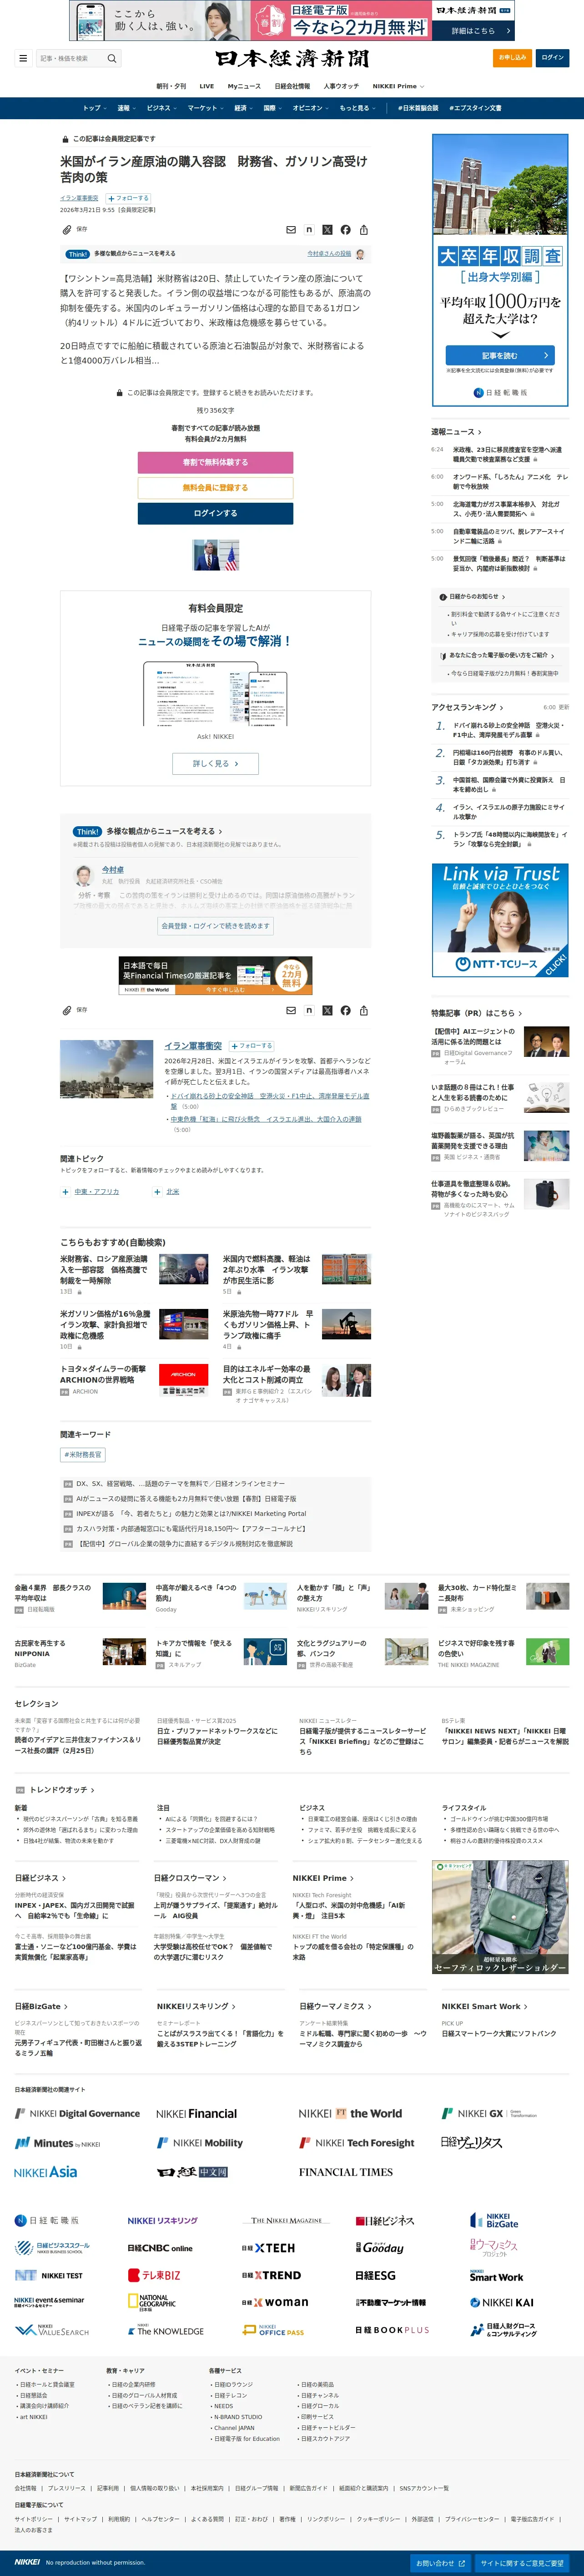Click the navy ログインする button

[215, 513]
